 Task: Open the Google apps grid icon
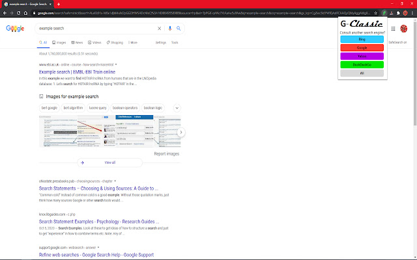tap(393, 29)
